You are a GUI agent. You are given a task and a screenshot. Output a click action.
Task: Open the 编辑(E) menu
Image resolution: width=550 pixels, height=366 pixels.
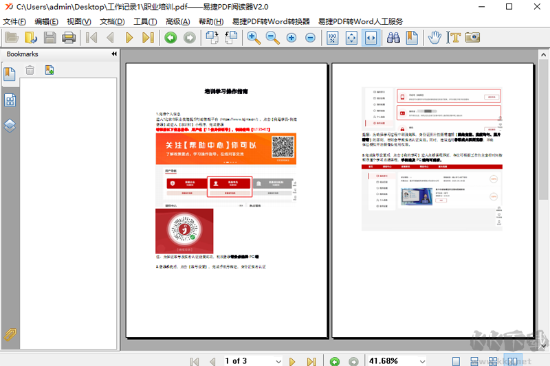coord(46,21)
